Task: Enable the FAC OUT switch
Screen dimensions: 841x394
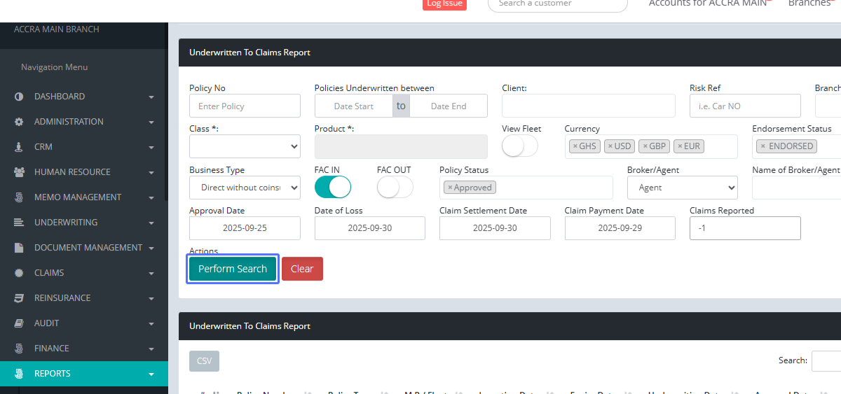Action: [395, 188]
